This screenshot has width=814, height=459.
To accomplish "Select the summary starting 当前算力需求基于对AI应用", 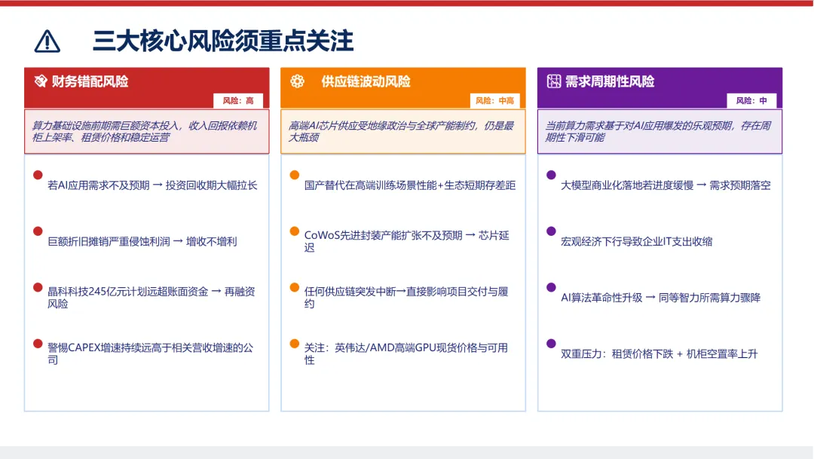I will point(658,131).
